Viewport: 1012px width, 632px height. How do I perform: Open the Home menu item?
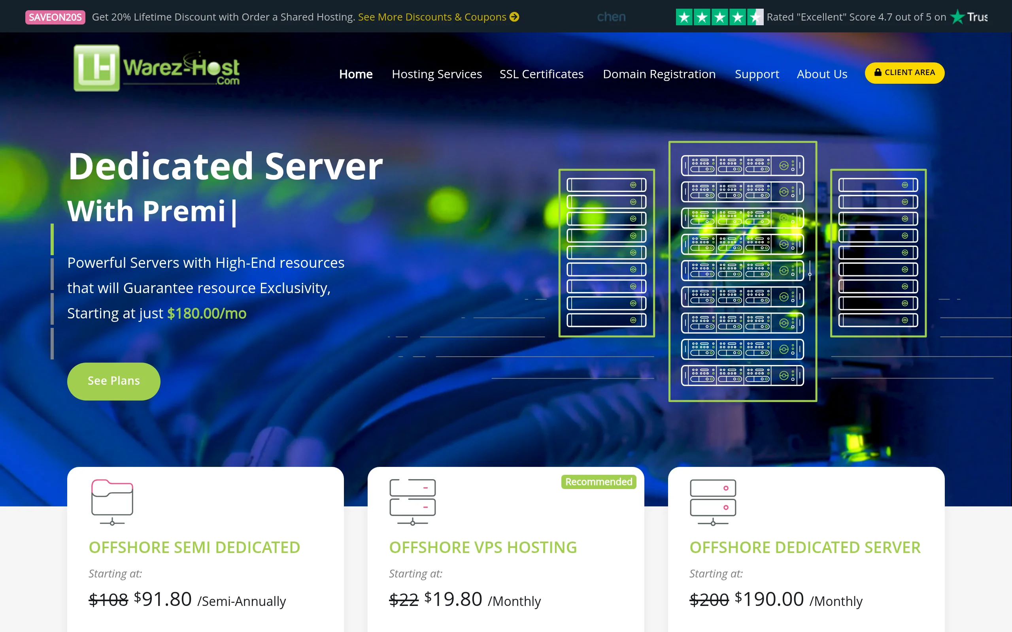356,74
